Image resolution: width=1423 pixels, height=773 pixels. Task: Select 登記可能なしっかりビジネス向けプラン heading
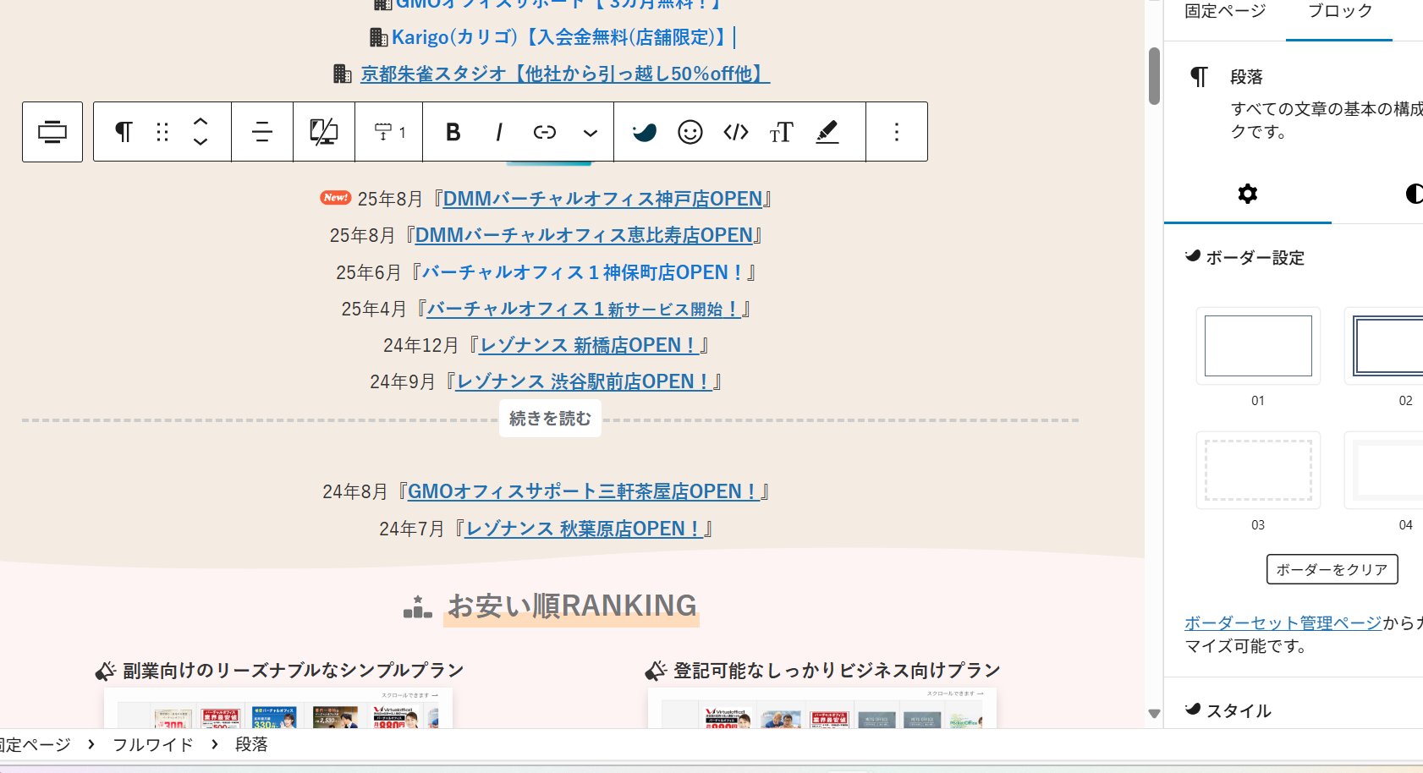(837, 671)
